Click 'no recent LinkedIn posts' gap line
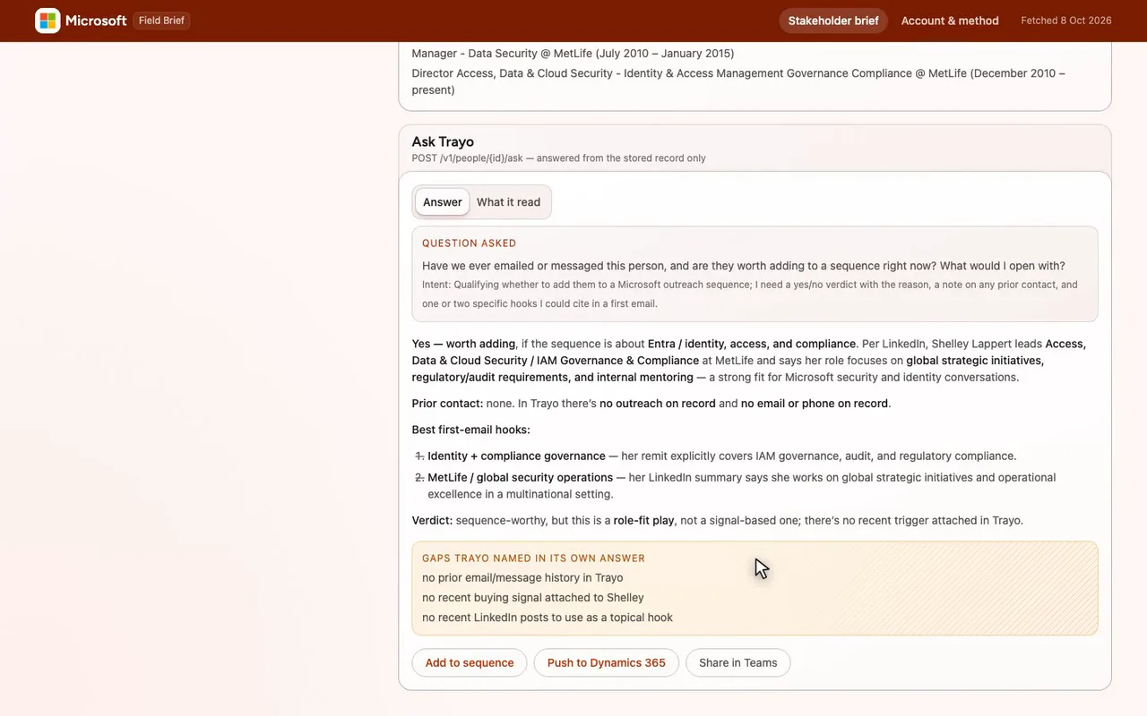The width and height of the screenshot is (1147, 716). tap(548, 618)
